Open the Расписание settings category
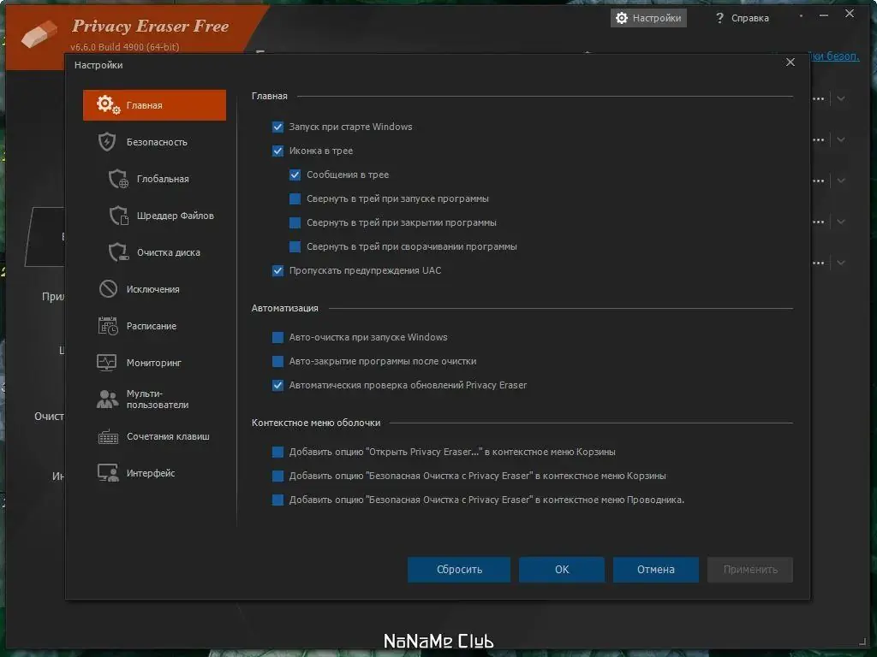This screenshot has width=877, height=657. (x=154, y=326)
